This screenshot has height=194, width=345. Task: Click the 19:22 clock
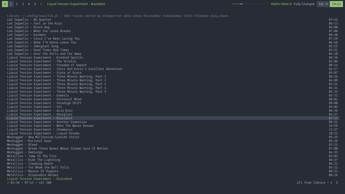coord(336,4)
